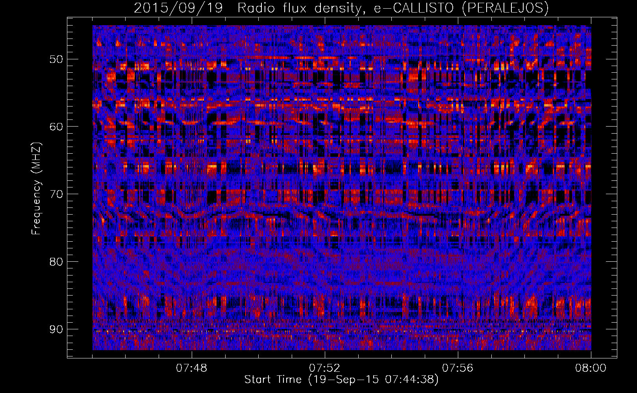Click the frequency tick label "60"
Screen dimensions: 637x393
click(56, 127)
